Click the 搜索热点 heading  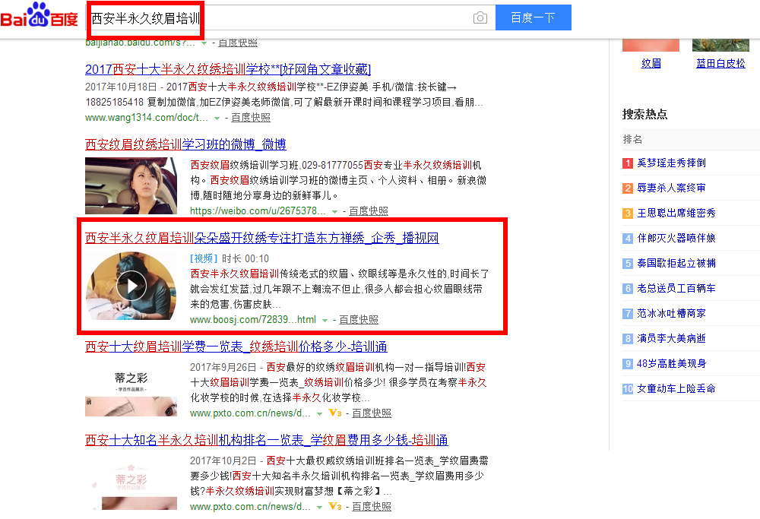coord(644,115)
